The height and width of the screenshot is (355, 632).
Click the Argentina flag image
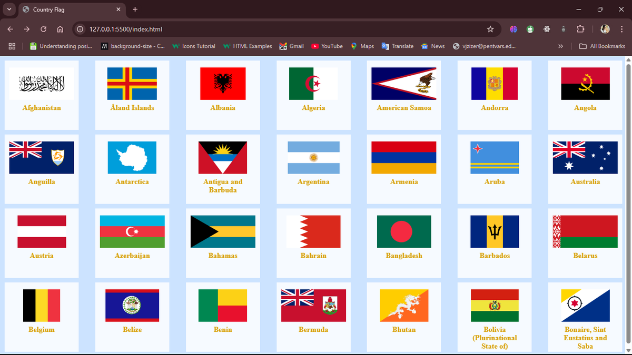tap(313, 157)
